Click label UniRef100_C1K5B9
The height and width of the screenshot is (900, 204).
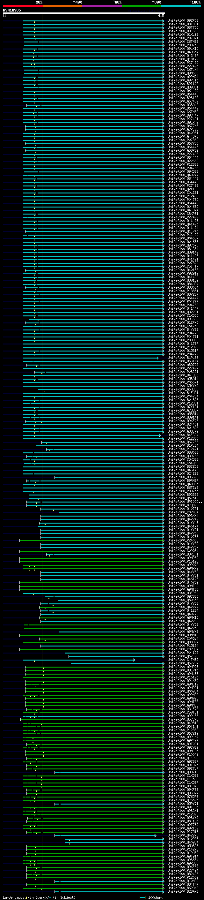point(183,775)
